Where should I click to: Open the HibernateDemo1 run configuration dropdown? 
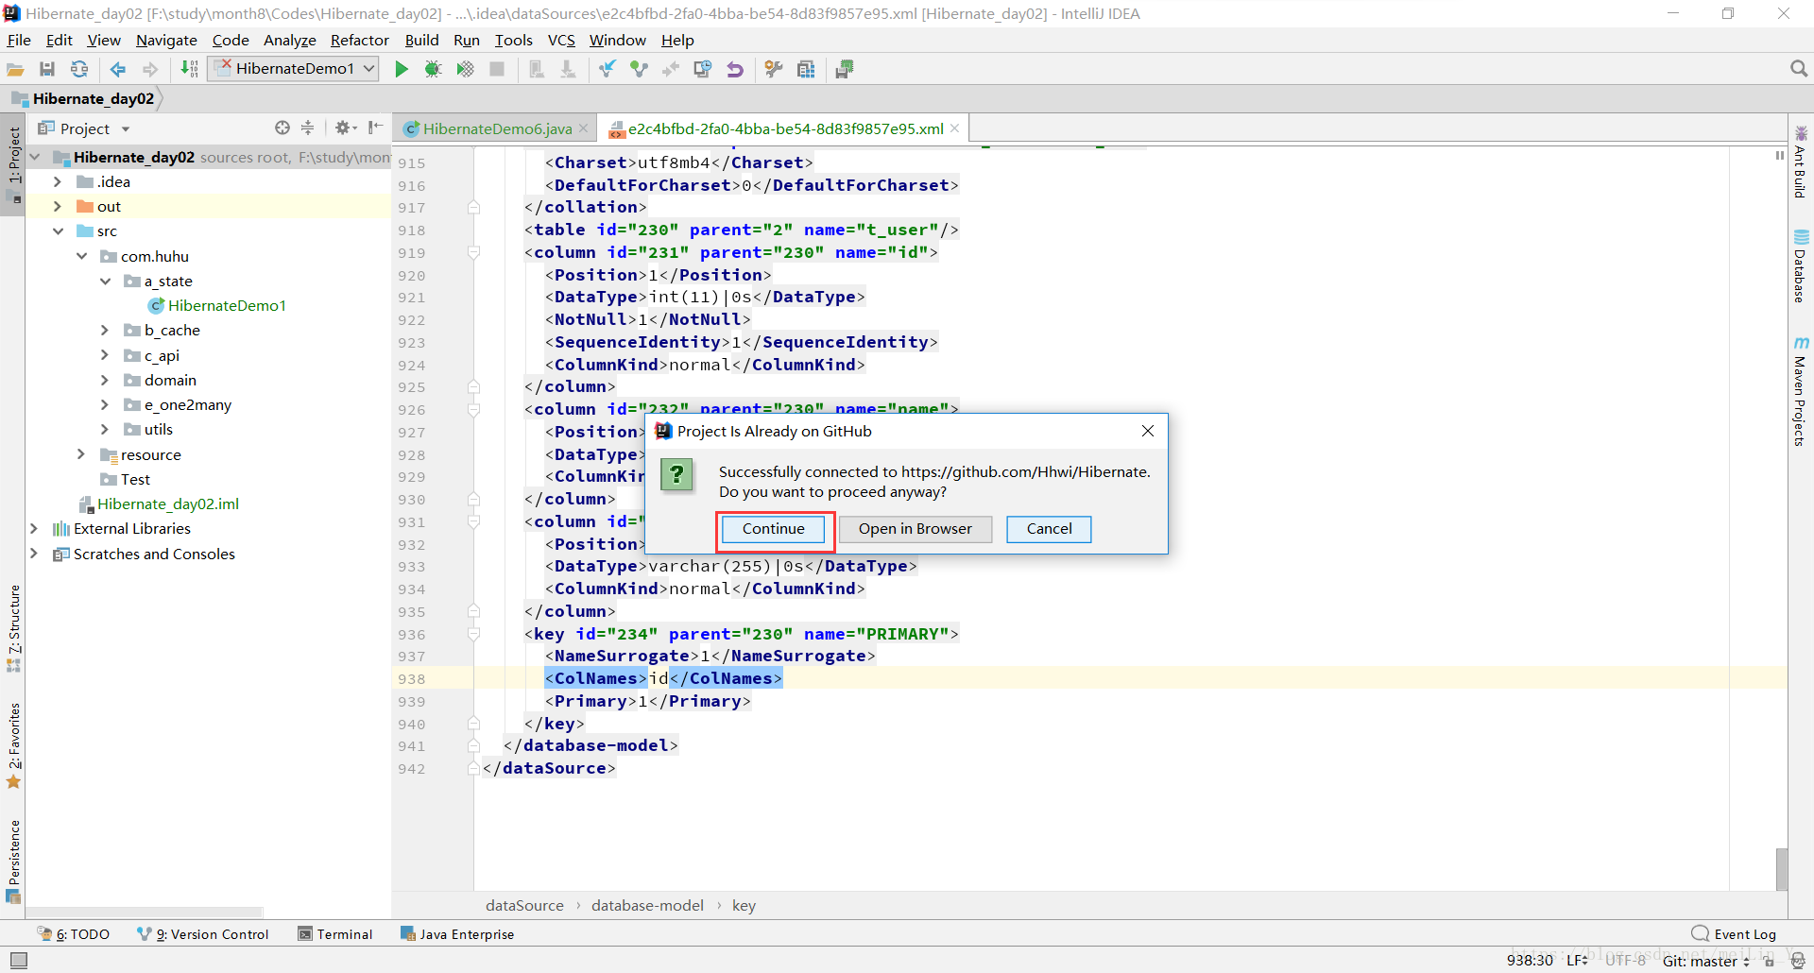pos(293,68)
